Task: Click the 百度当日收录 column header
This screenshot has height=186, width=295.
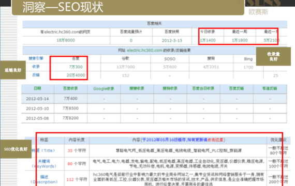Action: tap(203, 88)
